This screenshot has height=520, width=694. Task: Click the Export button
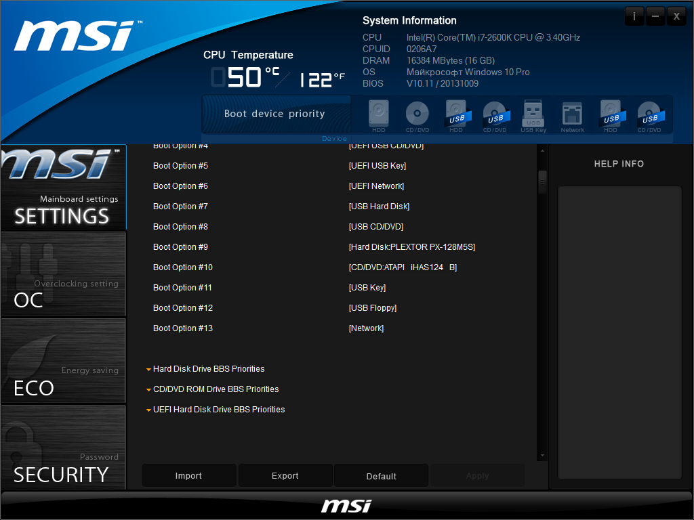[285, 476]
